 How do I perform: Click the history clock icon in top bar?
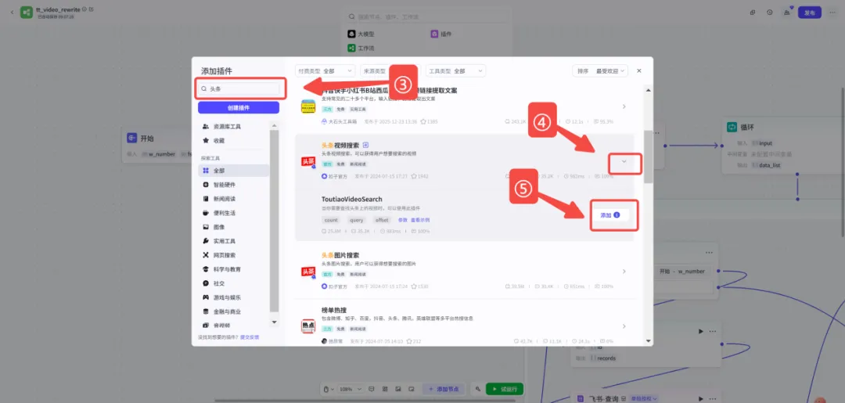click(x=770, y=13)
